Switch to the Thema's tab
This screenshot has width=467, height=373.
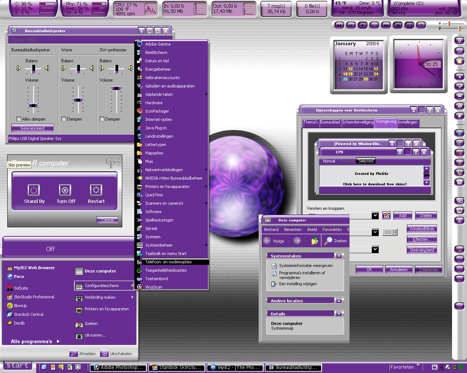pyautogui.click(x=310, y=122)
